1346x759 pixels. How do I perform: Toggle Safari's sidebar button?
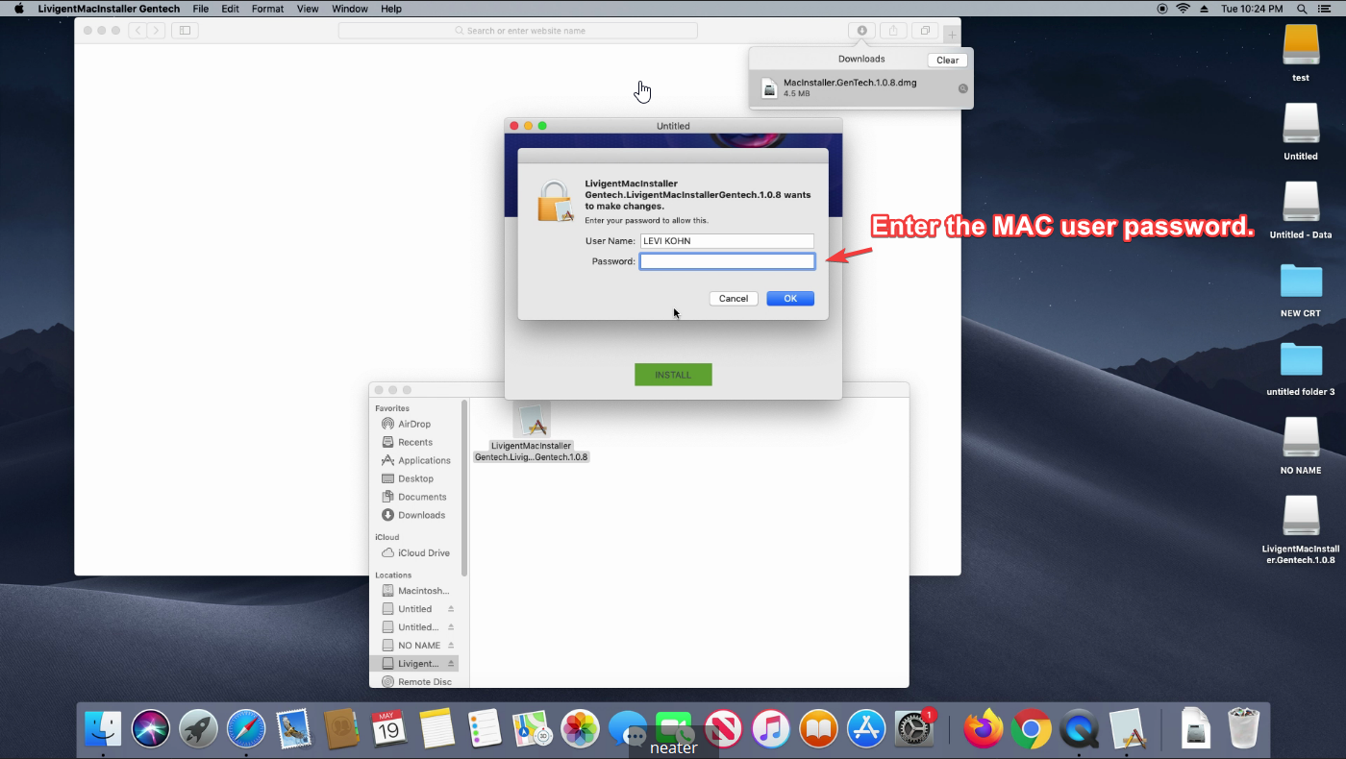click(185, 31)
